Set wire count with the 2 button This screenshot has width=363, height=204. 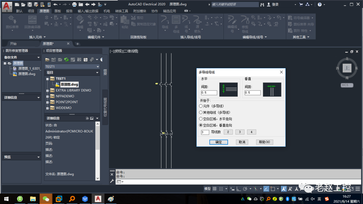[x=228, y=132]
